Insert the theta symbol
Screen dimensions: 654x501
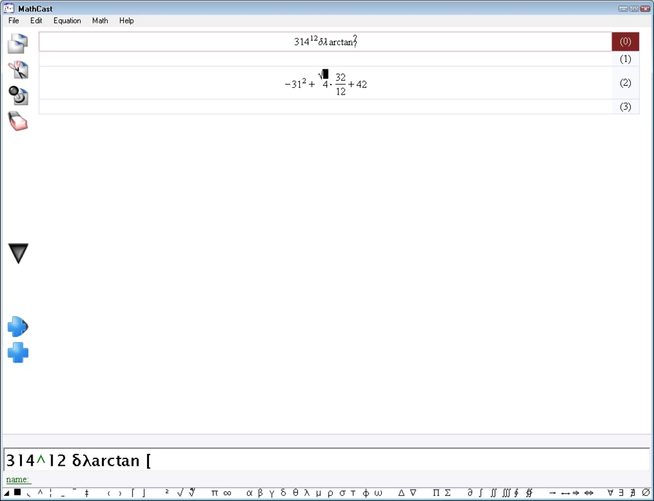[295, 493]
